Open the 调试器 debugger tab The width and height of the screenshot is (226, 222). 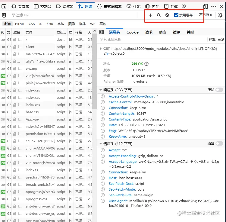coord(65,7)
